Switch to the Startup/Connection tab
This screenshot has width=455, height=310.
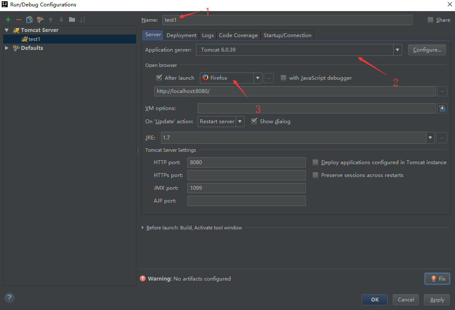[287, 35]
